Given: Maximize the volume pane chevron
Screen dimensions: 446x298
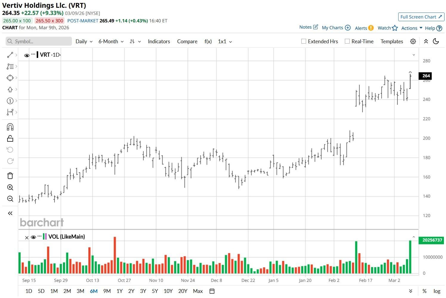Looking at the screenshot, I should click(x=414, y=237).
